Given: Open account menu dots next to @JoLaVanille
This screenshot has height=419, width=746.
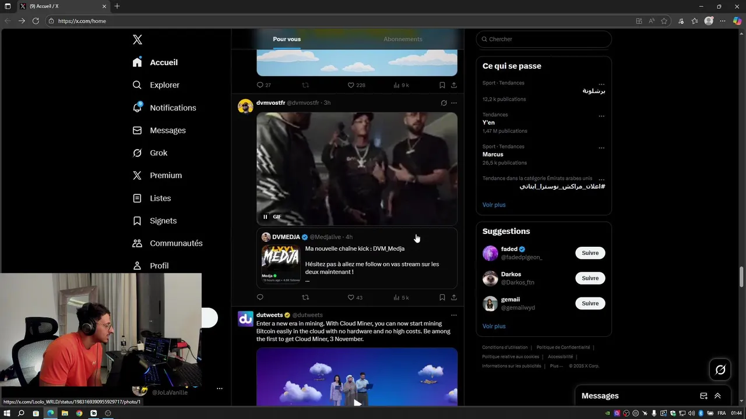Looking at the screenshot, I should tap(220, 388).
